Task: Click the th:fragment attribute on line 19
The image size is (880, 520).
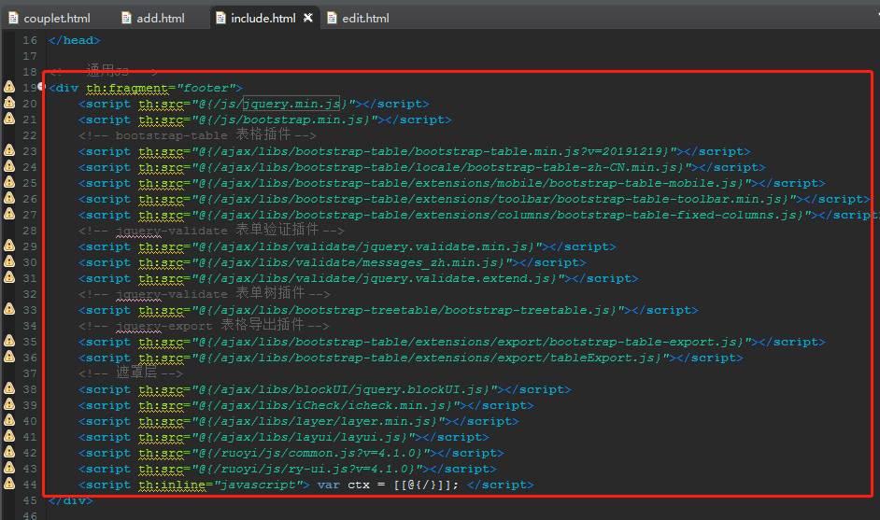Action: coord(127,88)
